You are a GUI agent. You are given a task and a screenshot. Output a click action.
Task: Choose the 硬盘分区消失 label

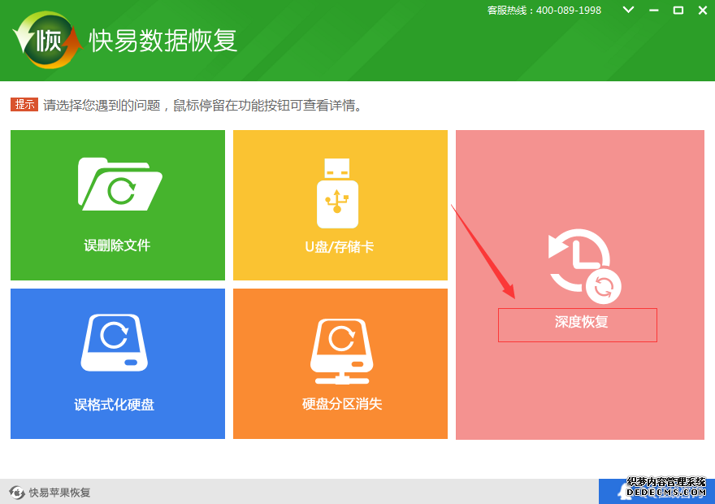341,404
